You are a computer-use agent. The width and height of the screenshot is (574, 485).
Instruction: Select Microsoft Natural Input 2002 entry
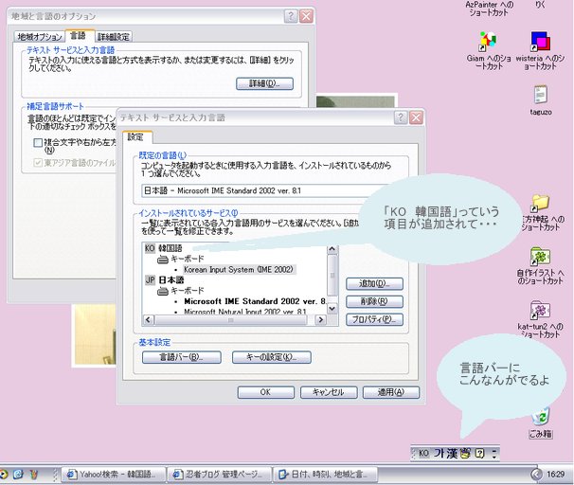click(x=245, y=312)
